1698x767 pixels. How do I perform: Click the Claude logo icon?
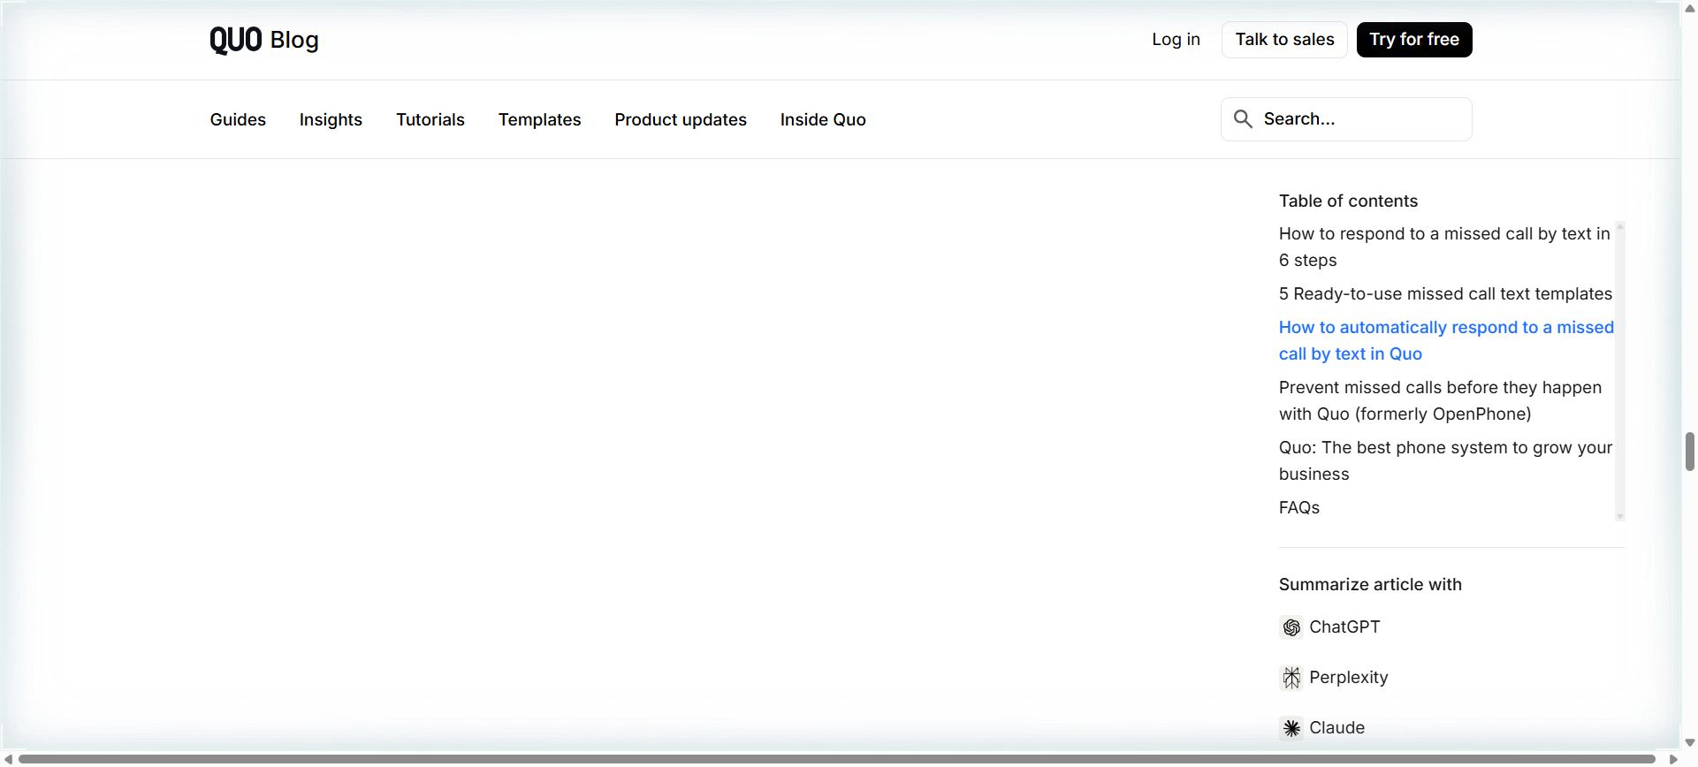(1291, 728)
